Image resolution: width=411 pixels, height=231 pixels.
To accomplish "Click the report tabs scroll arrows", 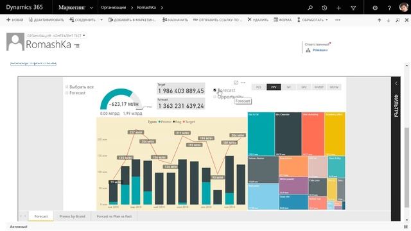I will 23,216.
